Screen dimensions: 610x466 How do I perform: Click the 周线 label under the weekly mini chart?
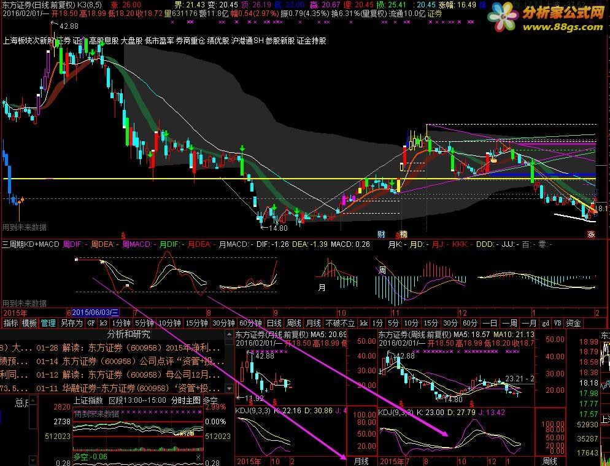550,461
